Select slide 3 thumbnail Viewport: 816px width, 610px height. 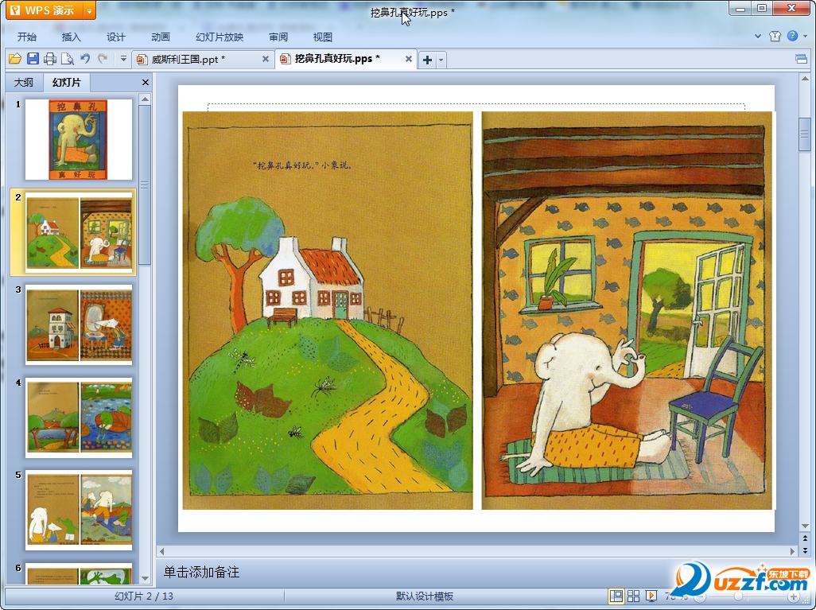(79, 324)
